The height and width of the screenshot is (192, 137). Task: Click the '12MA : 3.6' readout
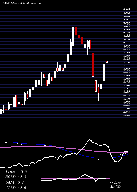coord(16,188)
